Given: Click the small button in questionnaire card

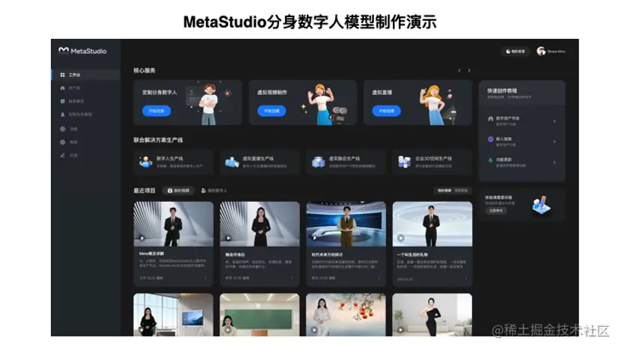Looking at the screenshot, I should coord(496,211).
